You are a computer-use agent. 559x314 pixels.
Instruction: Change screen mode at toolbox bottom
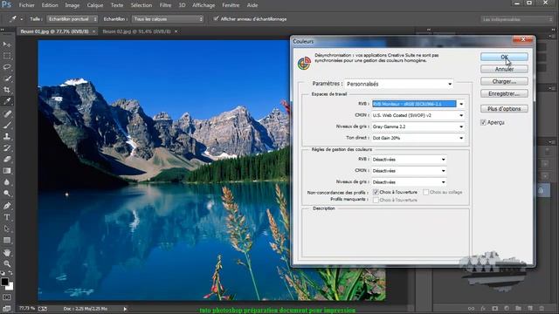pyautogui.click(x=7, y=308)
